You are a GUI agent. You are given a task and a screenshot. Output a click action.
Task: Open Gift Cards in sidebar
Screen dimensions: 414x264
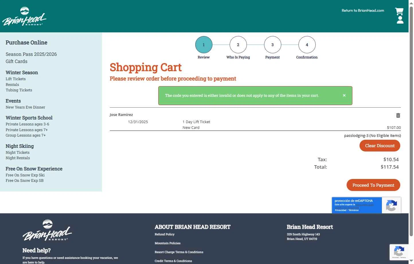[17, 61]
